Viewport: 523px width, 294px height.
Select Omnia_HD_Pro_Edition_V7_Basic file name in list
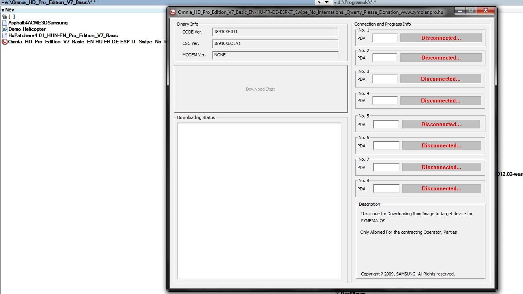click(87, 42)
